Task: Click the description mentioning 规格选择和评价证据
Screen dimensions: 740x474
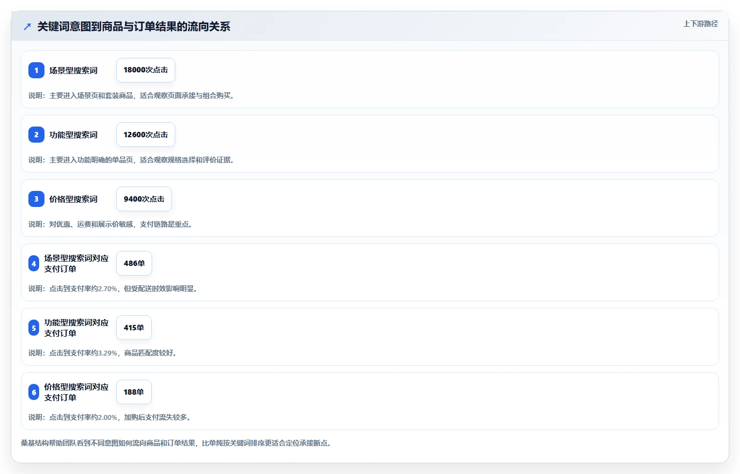Action: [132, 160]
